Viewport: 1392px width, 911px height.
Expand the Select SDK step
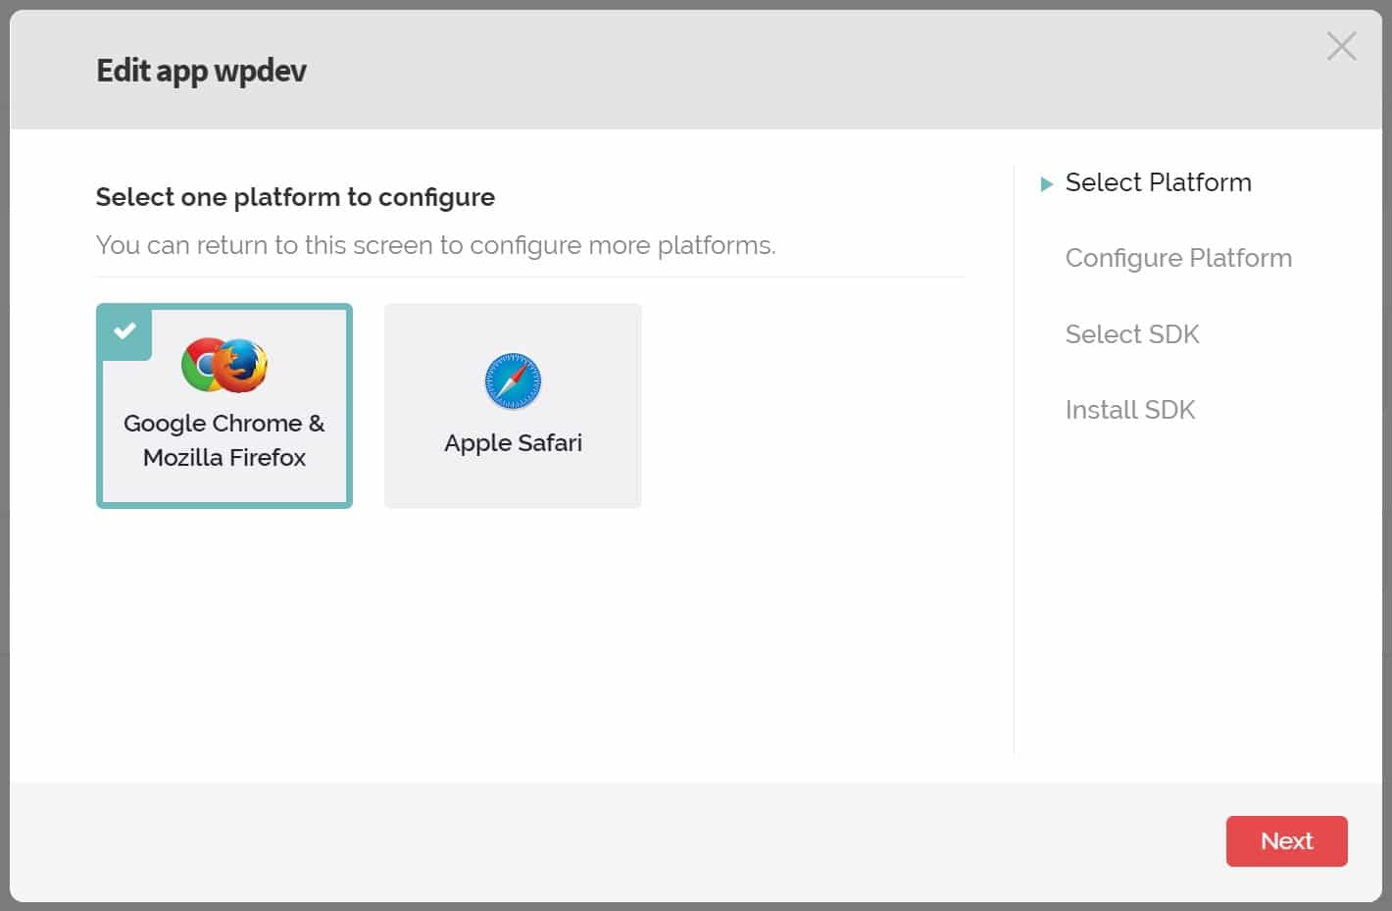[1132, 334]
